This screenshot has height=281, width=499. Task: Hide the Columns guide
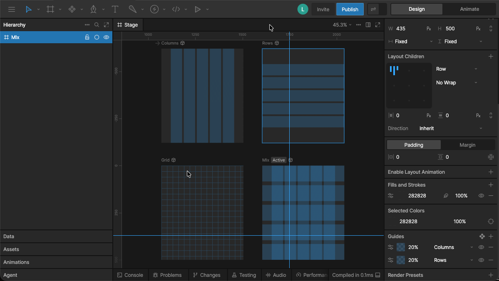pos(481,247)
